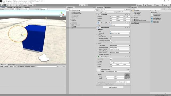Select the Rect tool in toolbar
This screenshot has height=96, width=171.
pos(14,5)
